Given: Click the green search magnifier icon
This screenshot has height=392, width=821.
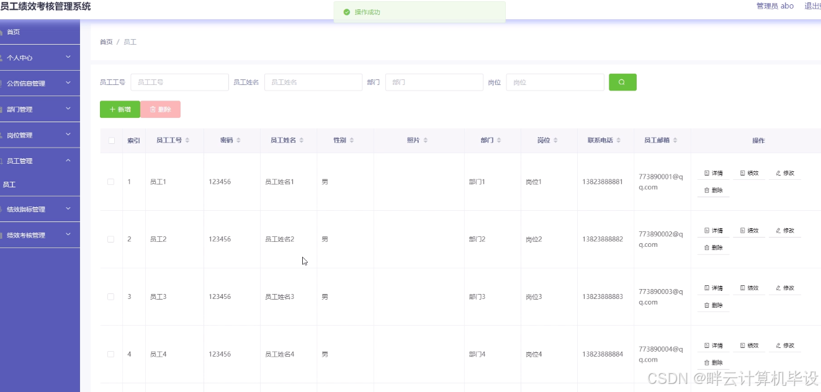Looking at the screenshot, I should [x=622, y=82].
